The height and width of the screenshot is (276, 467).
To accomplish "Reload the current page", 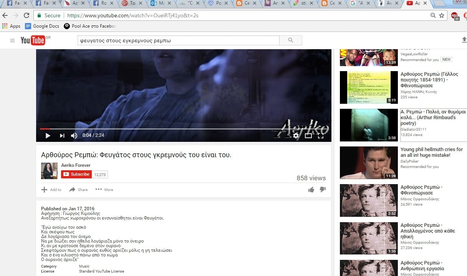I will tap(26, 15).
